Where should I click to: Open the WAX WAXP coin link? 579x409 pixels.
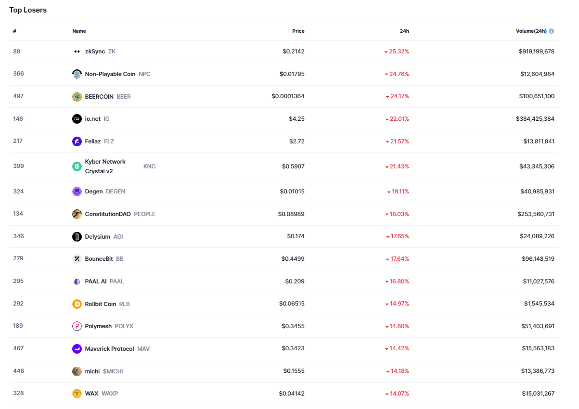pos(91,394)
